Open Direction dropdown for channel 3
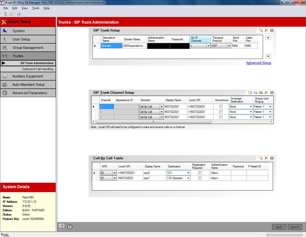 162,117
